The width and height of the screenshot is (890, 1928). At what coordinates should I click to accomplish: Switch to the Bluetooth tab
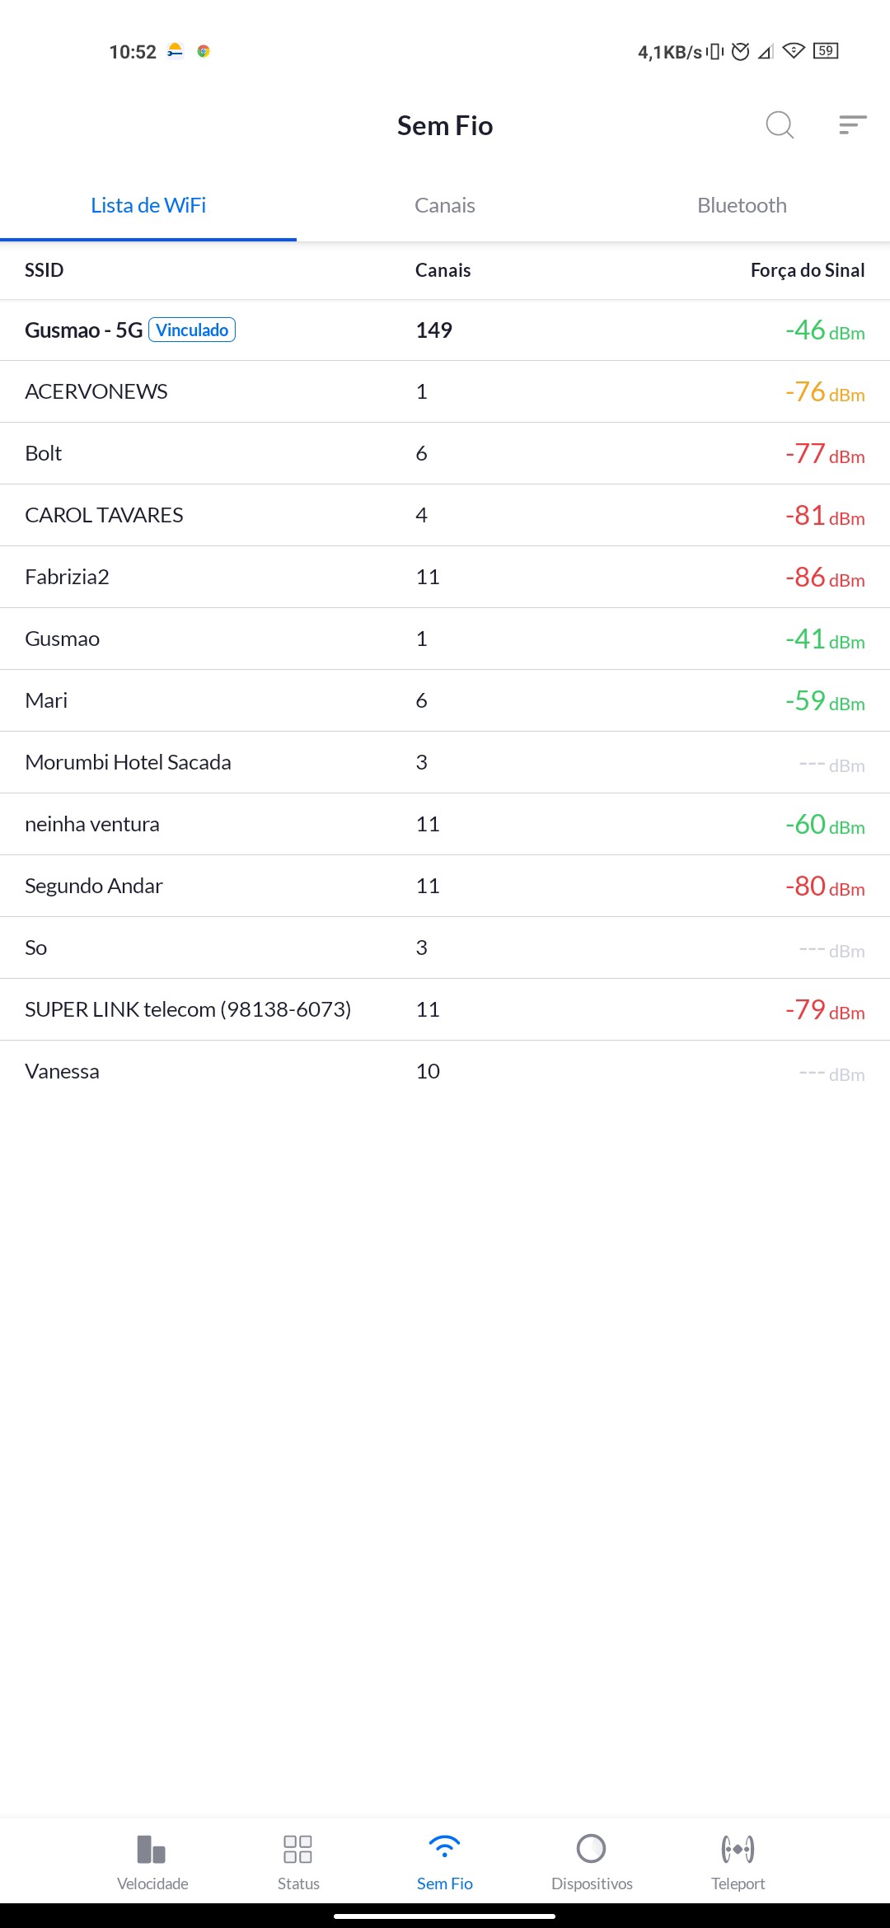pyautogui.click(x=742, y=205)
